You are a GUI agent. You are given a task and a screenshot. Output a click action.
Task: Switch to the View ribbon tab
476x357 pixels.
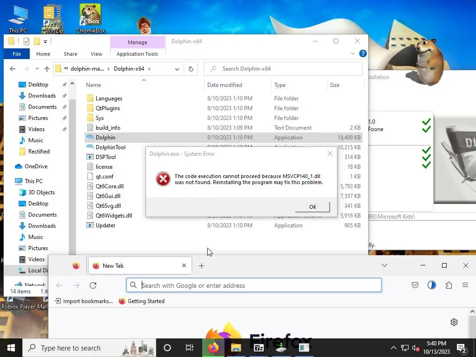[96, 54]
